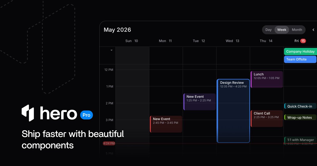
Task: Select the Wed 13 day header
Action: (x=232, y=41)
